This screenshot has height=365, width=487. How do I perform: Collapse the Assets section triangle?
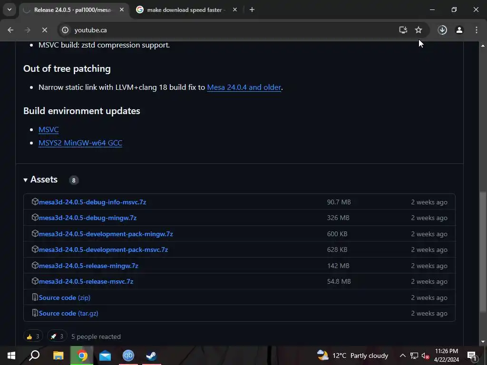pos(26,180)
